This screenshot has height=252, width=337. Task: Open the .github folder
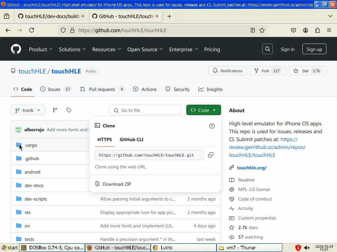[32, 158]
